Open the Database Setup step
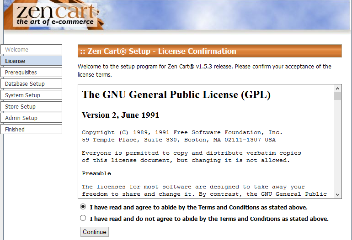This screenshot has height=240, width=352. click(32, 83)
